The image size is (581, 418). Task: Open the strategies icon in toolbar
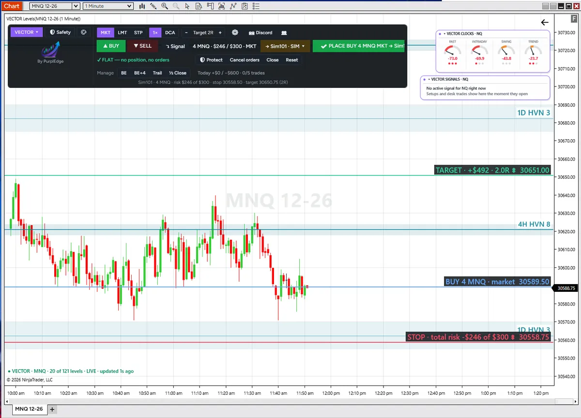pyautogui.click(x=233, y=6)
